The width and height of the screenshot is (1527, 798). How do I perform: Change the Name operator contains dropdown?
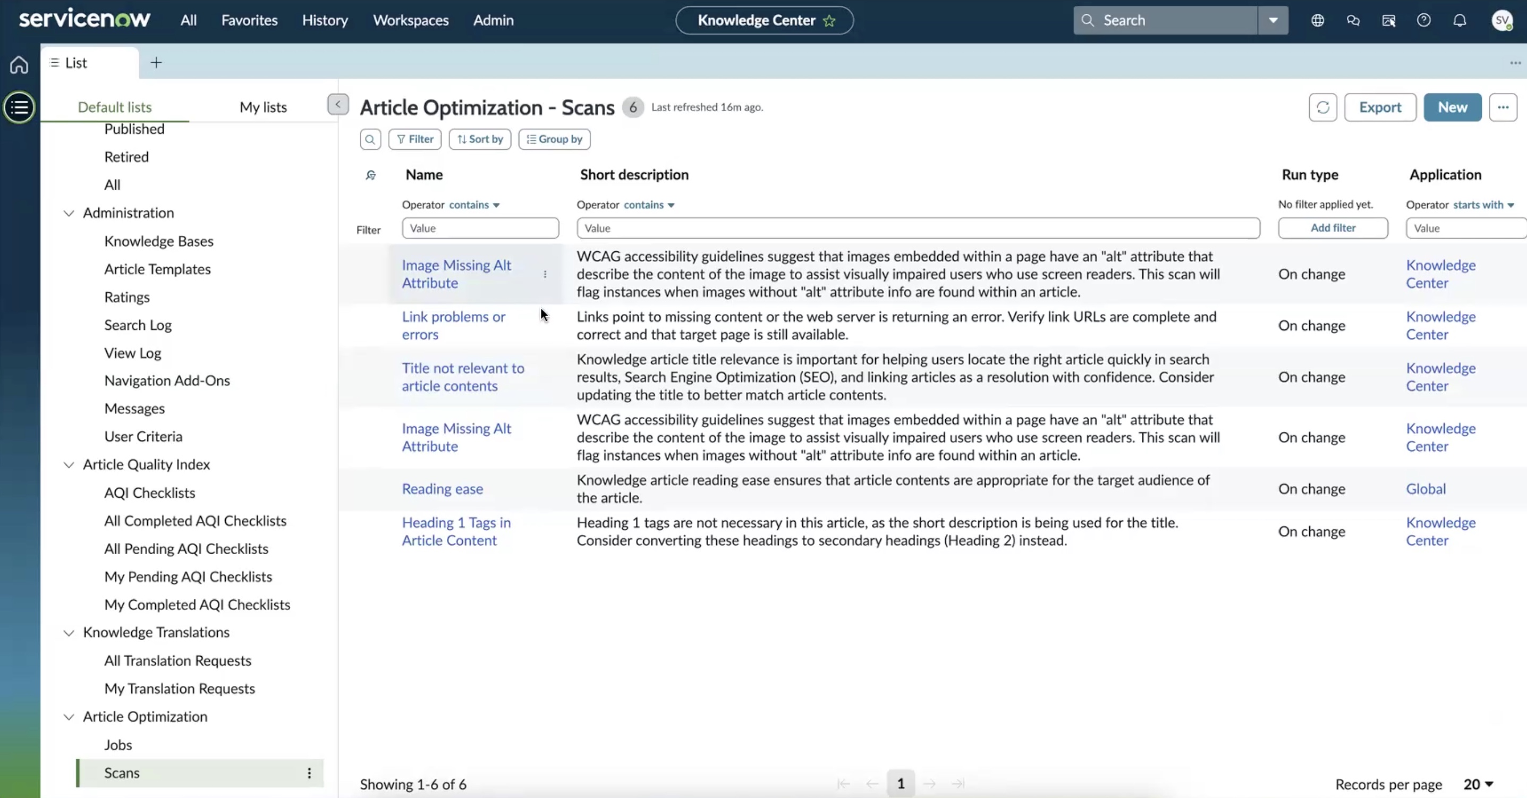tap(474, 205)
